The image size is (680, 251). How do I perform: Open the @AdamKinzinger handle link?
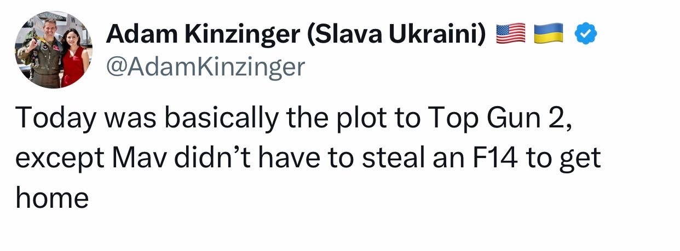coord(204,67)
